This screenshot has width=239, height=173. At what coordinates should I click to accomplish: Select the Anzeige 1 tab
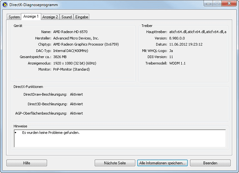point(31,16)
